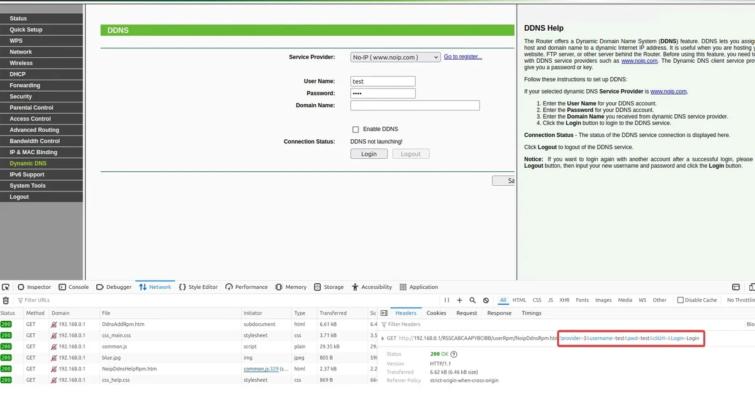Open Timings tab in request details

click(x=532, y=313)
